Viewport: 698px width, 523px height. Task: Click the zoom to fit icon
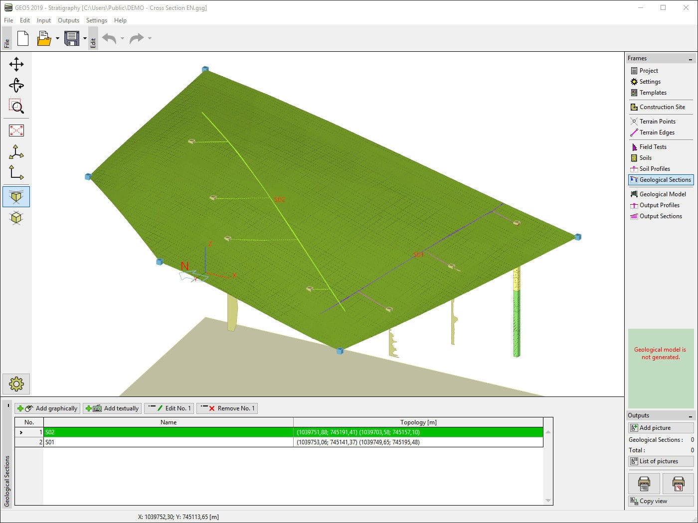click(x=16, y=131)
